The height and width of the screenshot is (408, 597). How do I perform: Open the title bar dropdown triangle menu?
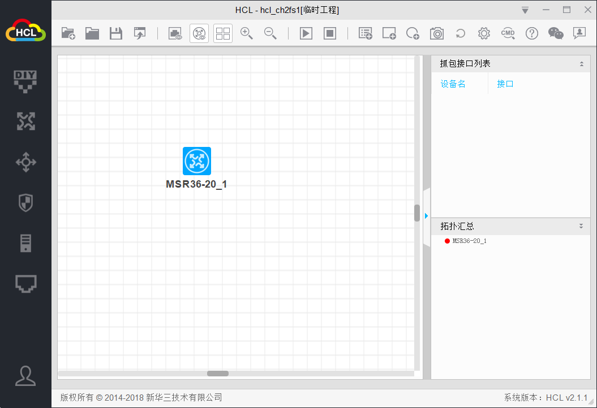(525, 10)
